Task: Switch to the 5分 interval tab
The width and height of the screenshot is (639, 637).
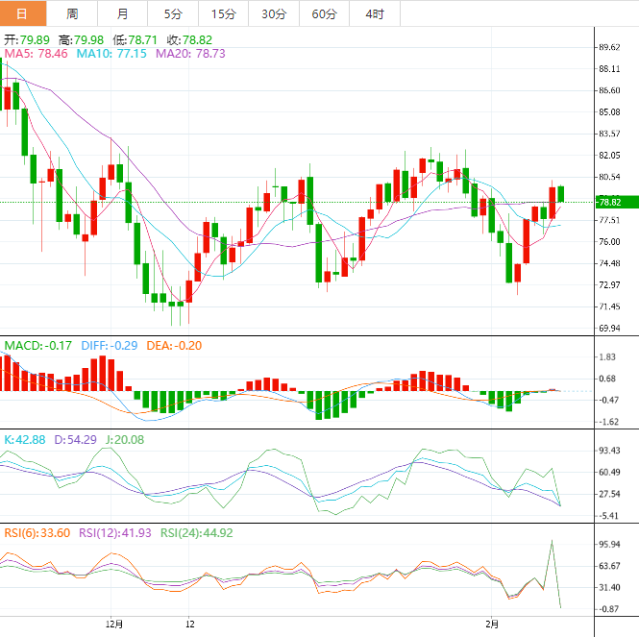Action: coord(172,13)
